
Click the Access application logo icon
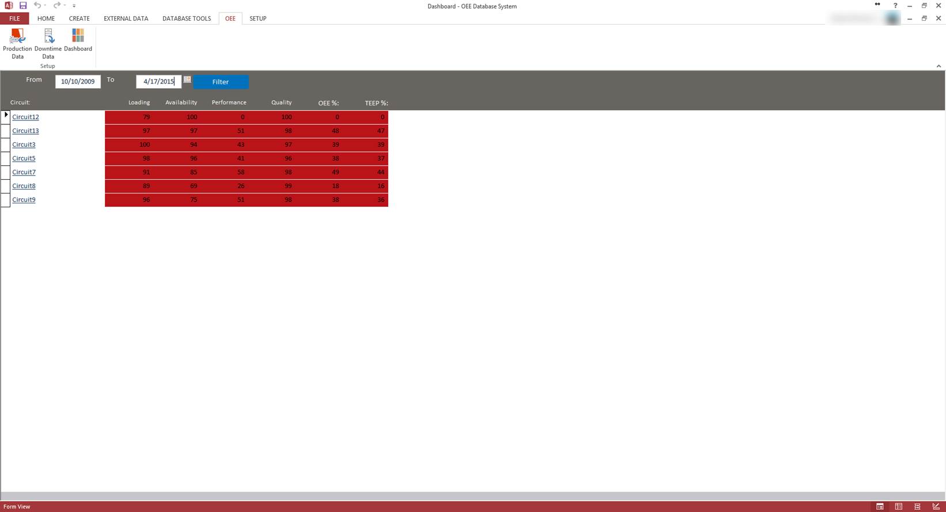coord(9,5)
